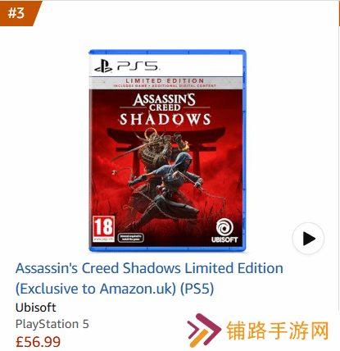Play the product video preview
This screenshot has height=351, width=340.
click(308, 239)
